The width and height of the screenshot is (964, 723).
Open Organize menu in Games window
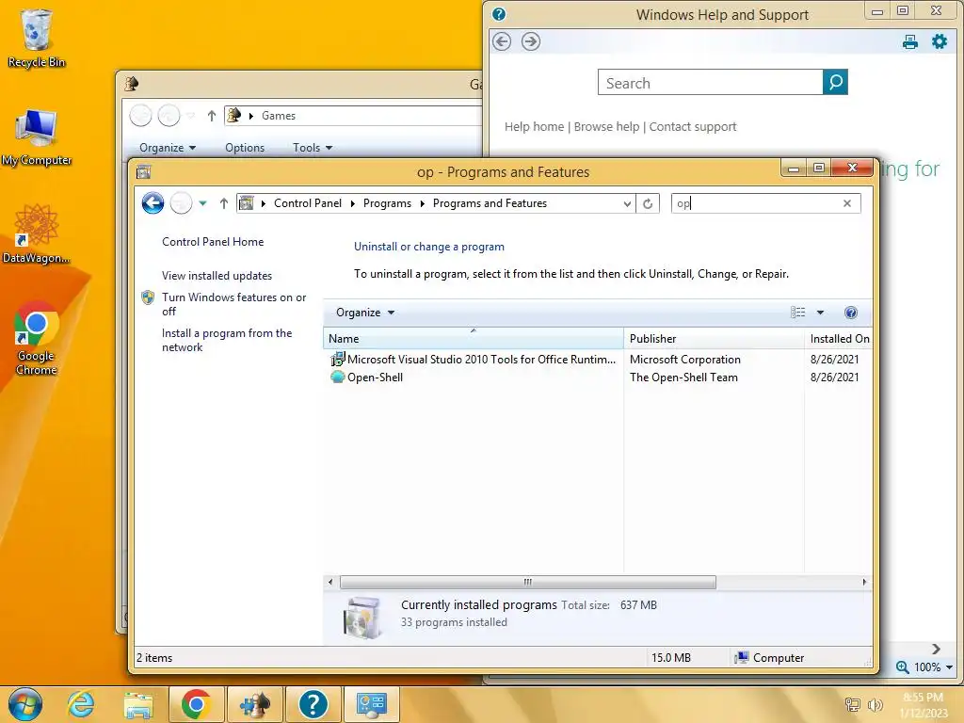(168, 148)
